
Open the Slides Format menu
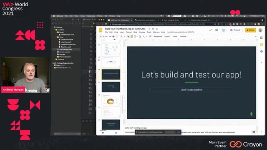[129, 32]
